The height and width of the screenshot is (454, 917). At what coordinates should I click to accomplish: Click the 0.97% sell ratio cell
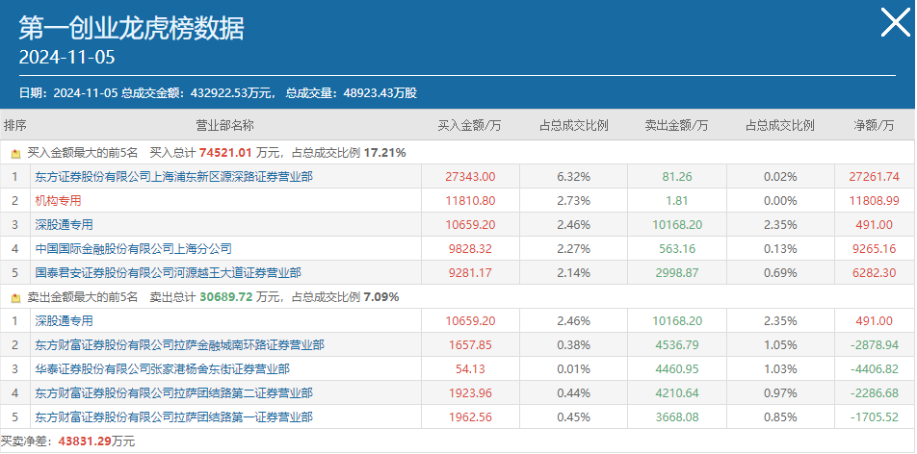tap(780, 393)
